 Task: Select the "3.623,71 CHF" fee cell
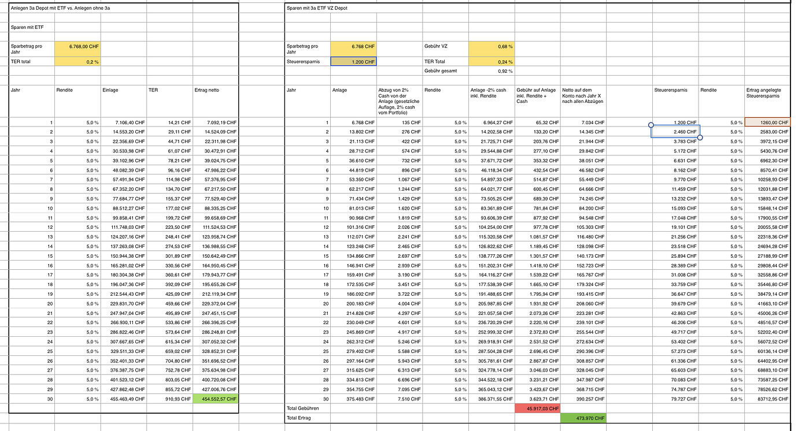[538, 399]
